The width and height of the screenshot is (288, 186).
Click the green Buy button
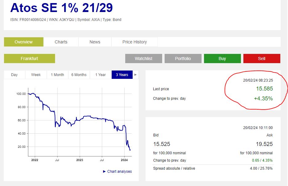(222, 59)
